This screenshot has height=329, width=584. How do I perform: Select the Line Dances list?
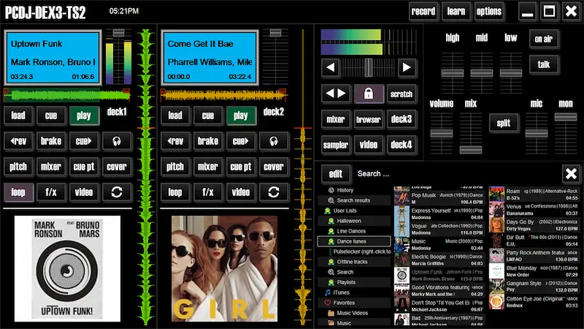point(351,231)
